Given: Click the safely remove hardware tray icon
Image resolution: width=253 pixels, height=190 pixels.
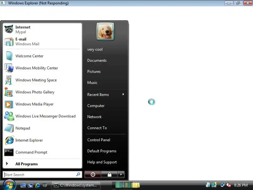Looking at the screenshot, I should [x=208, y=185].
